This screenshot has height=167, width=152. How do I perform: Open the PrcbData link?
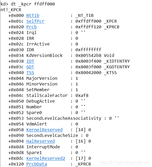37,164
